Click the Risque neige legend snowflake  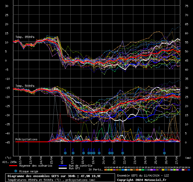[16, 171]
